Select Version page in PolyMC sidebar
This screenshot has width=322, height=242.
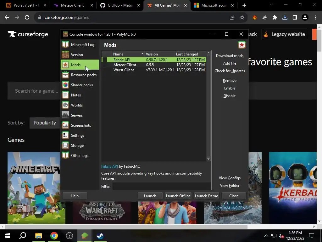point(80,55)
